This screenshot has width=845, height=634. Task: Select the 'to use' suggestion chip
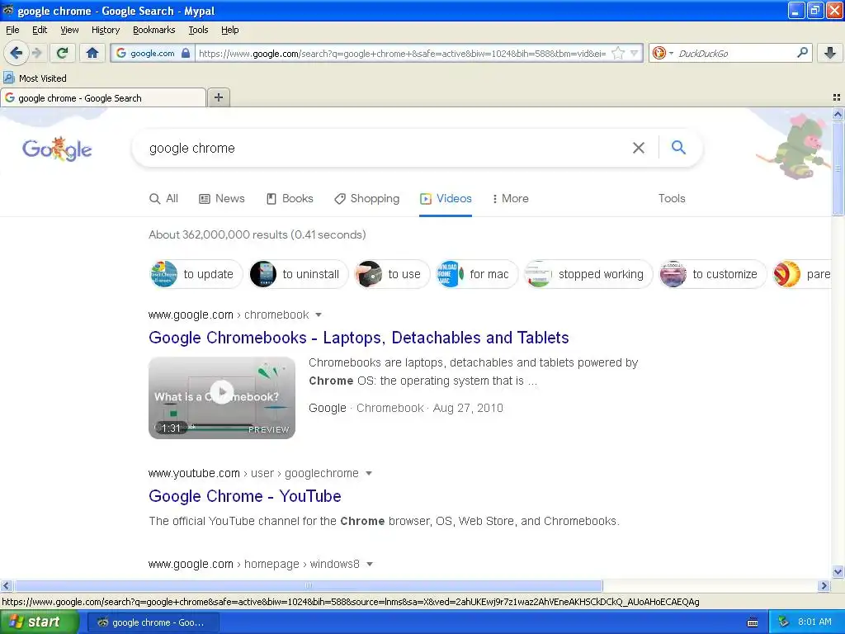point(392,274)
